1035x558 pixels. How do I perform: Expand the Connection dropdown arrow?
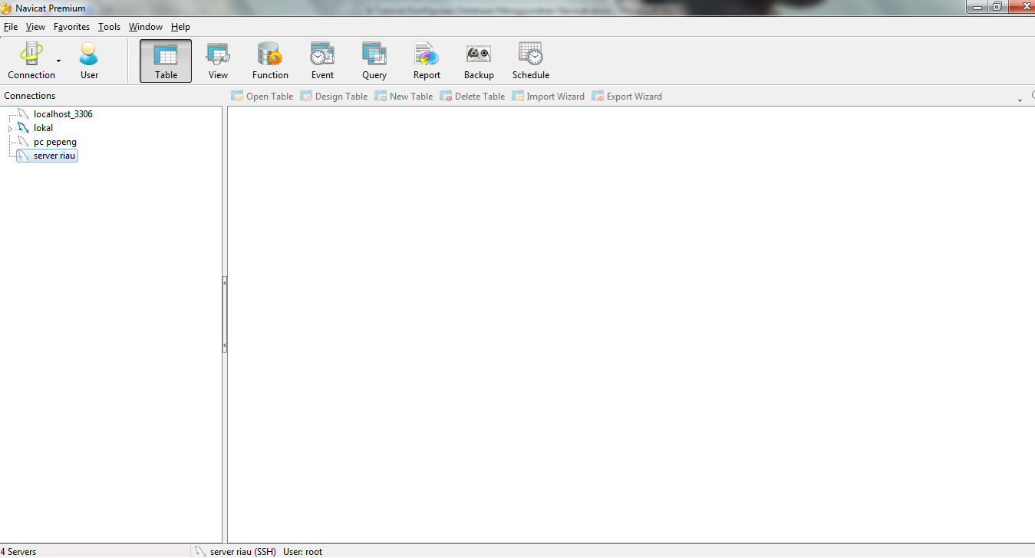tap(59, 61)
